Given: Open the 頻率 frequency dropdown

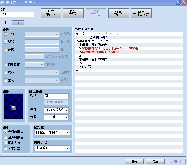Looking at the screenshot, I should (x=56, y=117).
